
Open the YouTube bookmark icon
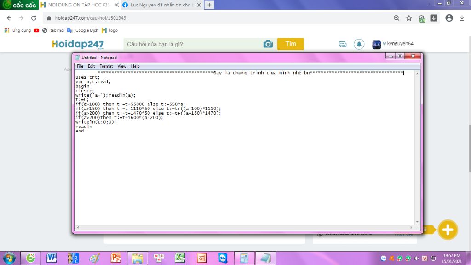pos(37,30)
